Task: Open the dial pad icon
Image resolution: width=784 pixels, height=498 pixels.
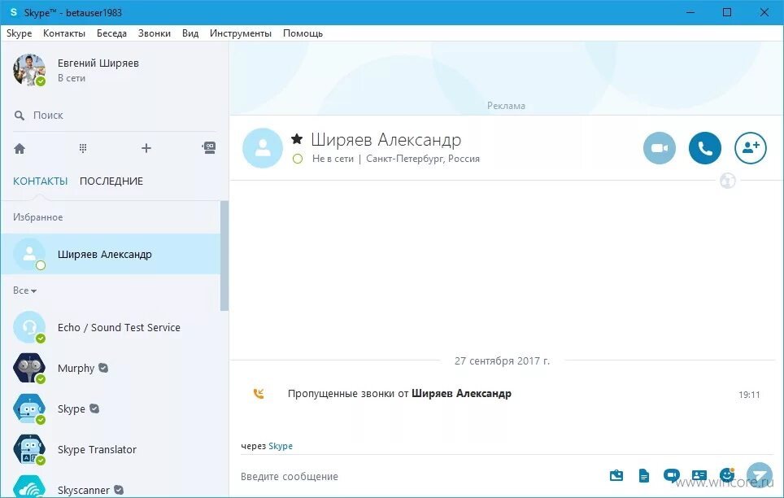Action: 83,148
